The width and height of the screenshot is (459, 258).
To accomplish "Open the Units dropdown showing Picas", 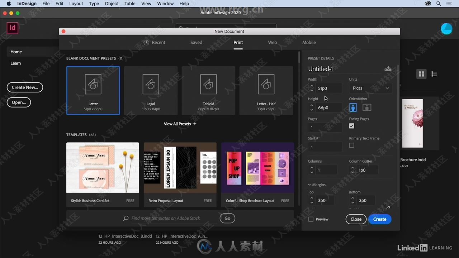I will [x=370, y=88].
